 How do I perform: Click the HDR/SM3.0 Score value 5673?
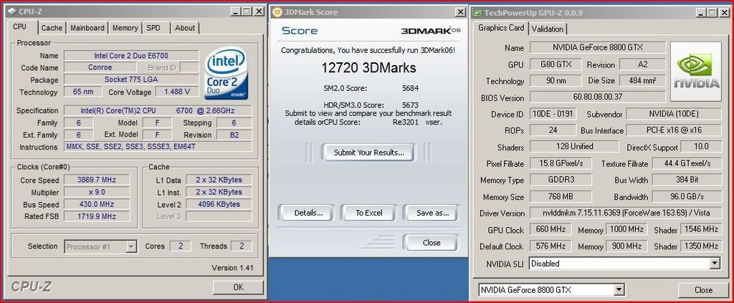pyautogui.click(x=410, y=105)
